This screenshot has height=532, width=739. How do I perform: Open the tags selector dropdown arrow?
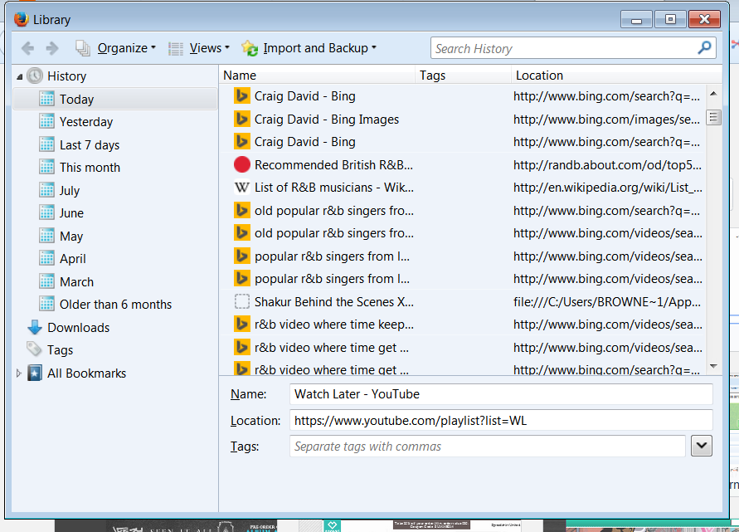702,447
